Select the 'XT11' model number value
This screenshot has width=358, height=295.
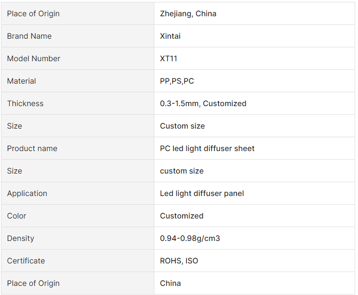[169, 59]
